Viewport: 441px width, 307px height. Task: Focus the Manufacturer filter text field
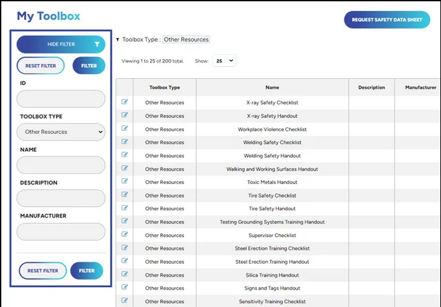61,232
